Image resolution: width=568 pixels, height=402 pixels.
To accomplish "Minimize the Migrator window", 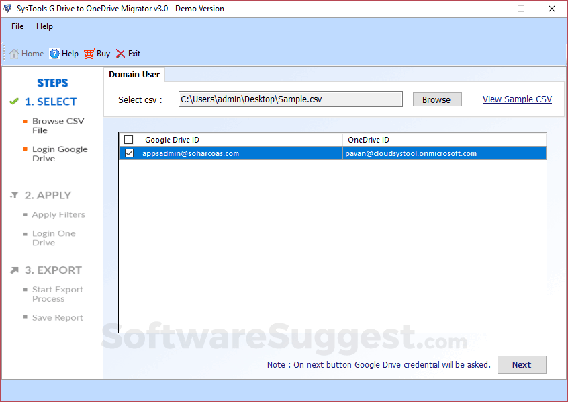I will 491,9.
